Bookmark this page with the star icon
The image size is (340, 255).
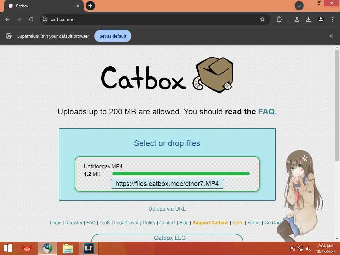click(x=262, y=19)
